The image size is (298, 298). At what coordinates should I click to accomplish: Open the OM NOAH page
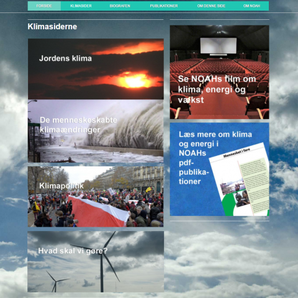[251, 6]
